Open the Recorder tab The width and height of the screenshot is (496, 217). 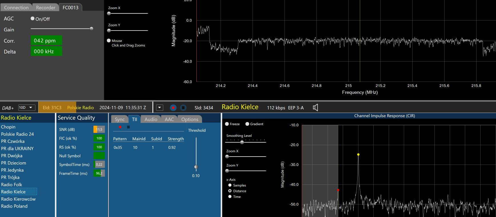click(46, 7)
